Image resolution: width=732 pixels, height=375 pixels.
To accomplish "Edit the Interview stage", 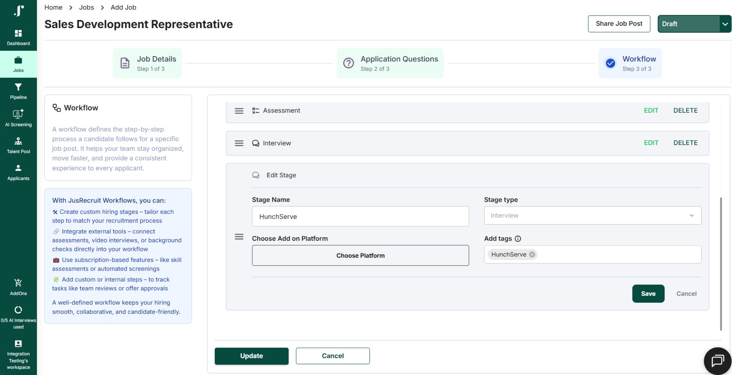I will (651, 143).
